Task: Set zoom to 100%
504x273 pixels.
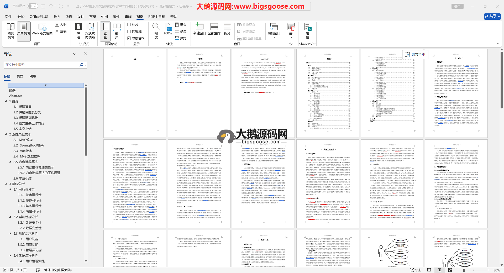Action: coord(168,29)
